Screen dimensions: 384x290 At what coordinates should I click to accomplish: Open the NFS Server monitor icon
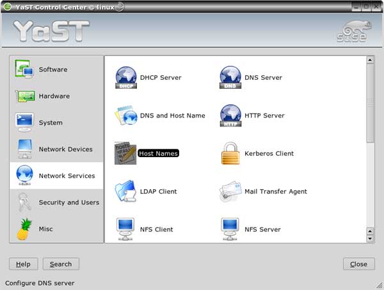[230, 229]
